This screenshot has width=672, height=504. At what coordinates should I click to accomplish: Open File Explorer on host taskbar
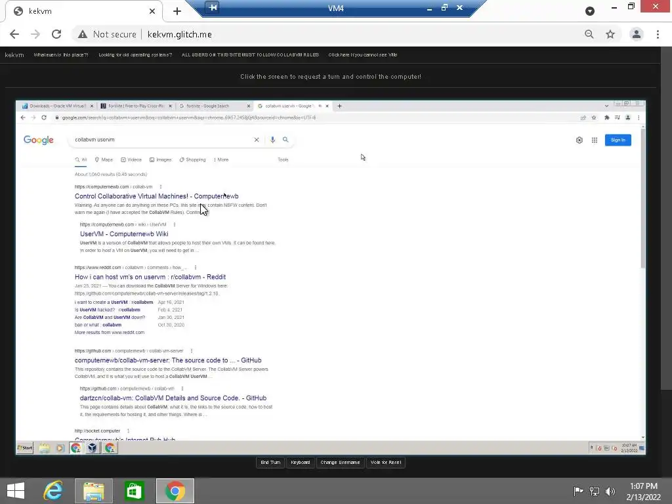[x=94, y=491]
